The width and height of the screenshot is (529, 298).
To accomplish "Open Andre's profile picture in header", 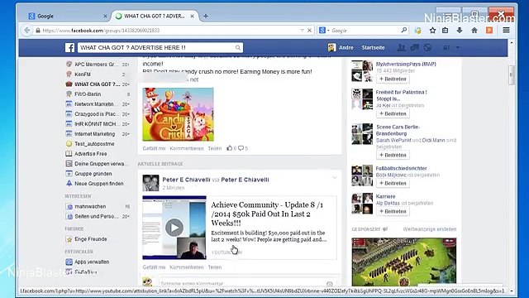I will click(x=331, y=48).
